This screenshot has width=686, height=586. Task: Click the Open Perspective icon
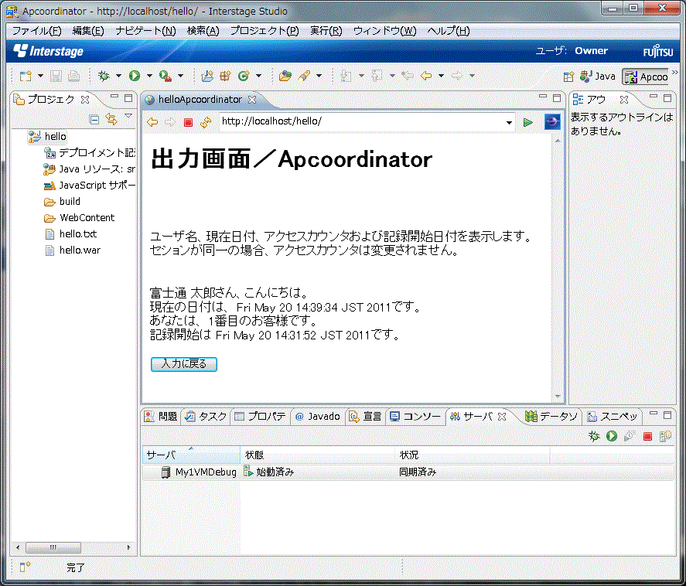point(568,77)
